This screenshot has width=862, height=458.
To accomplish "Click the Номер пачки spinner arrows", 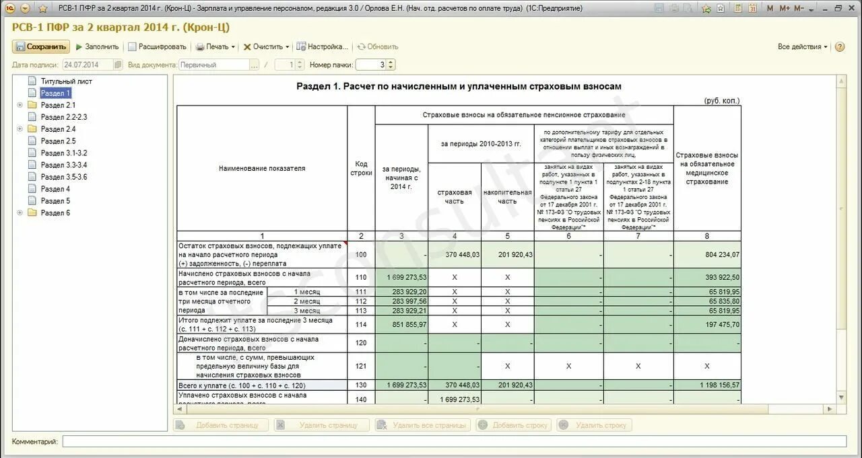I will coord(391,65).
